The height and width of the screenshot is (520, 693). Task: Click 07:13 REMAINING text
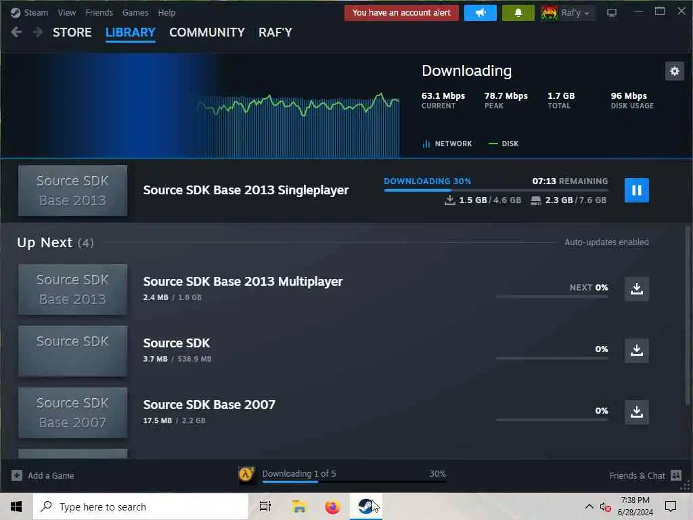pos(570,181)
